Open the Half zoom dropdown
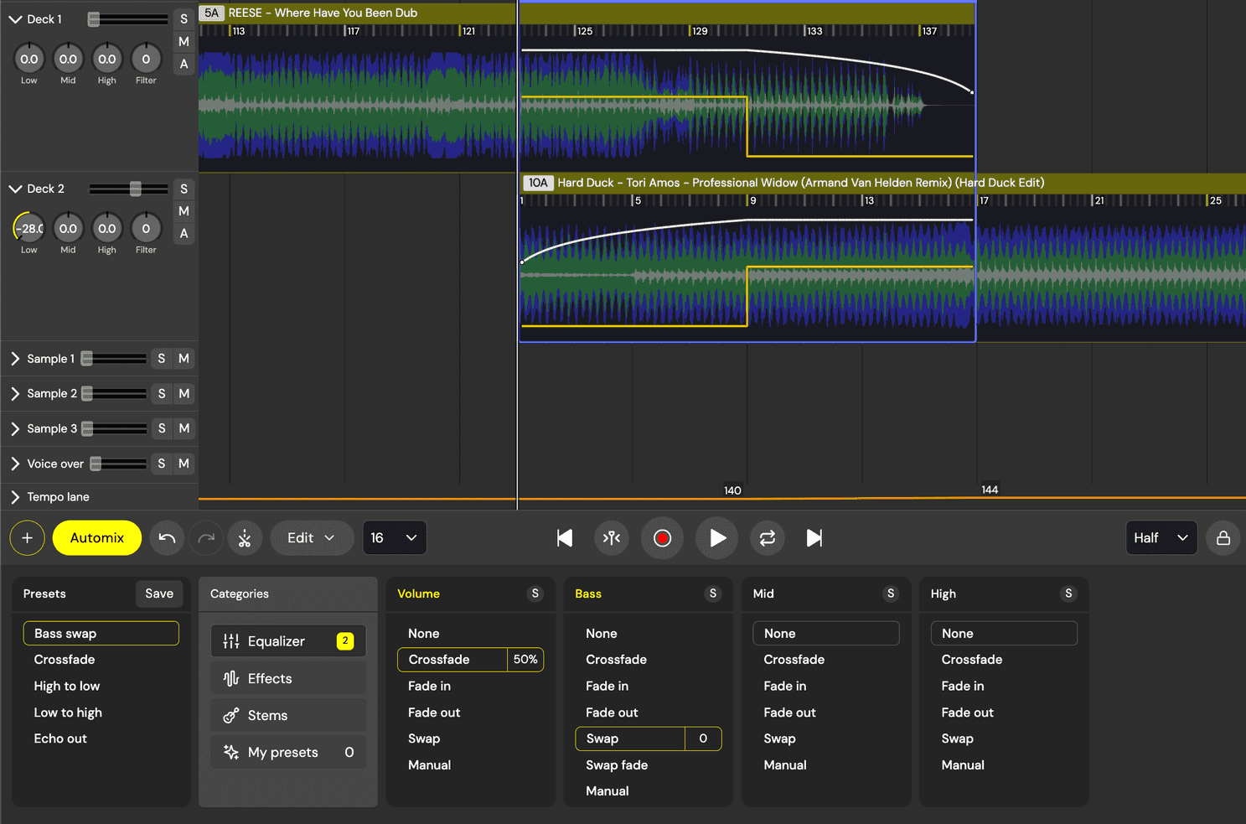The width and height of the screenshot is (1246, 824). pos(1160,538)
